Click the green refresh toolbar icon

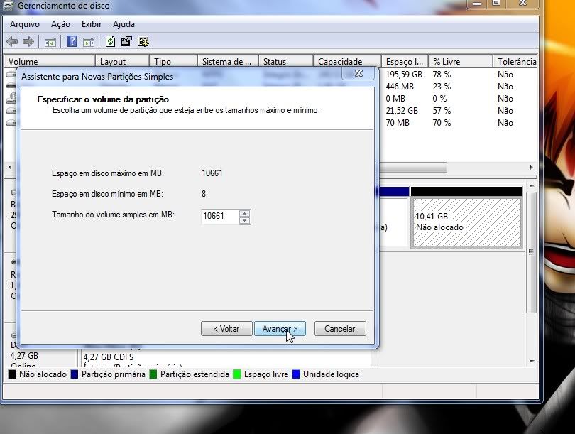(110, 41)
